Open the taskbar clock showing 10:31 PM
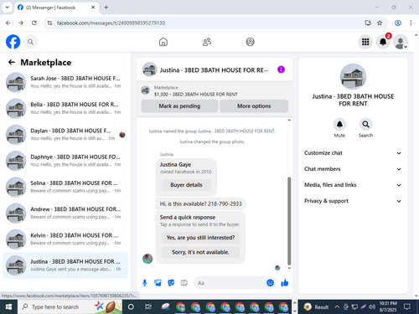 click(388, 306)
